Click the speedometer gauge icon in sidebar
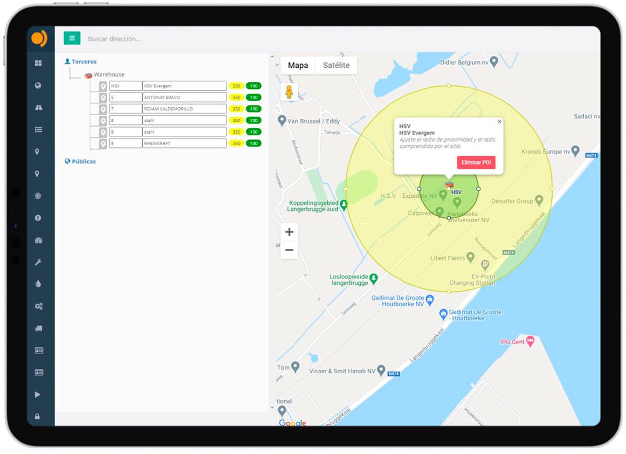Image resolution: width=626 pixels, height=454 pixels. tap(38, 241)
